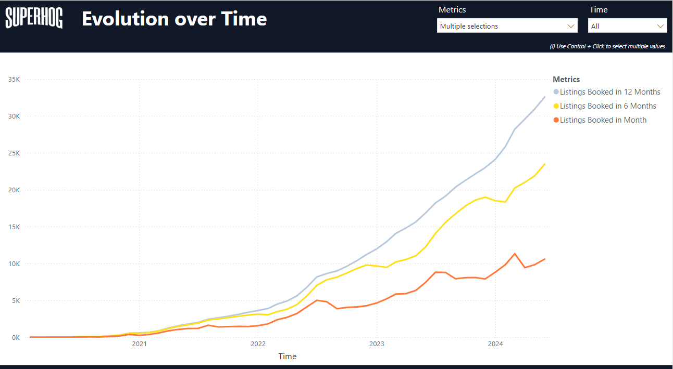Click the 2022 label on the x-axis
The height and width of the screenshot is (369, 673).
(x=258, y=344)
